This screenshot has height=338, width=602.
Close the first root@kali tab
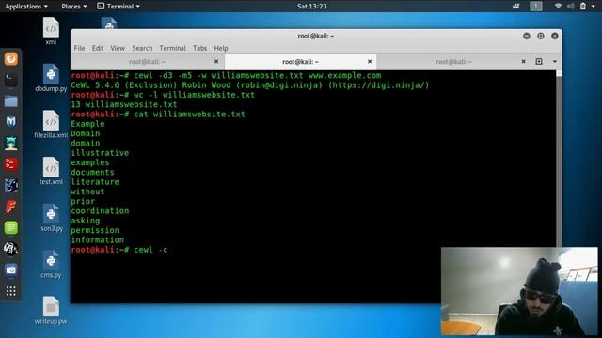pyautogui.click(x=216, y=61)
